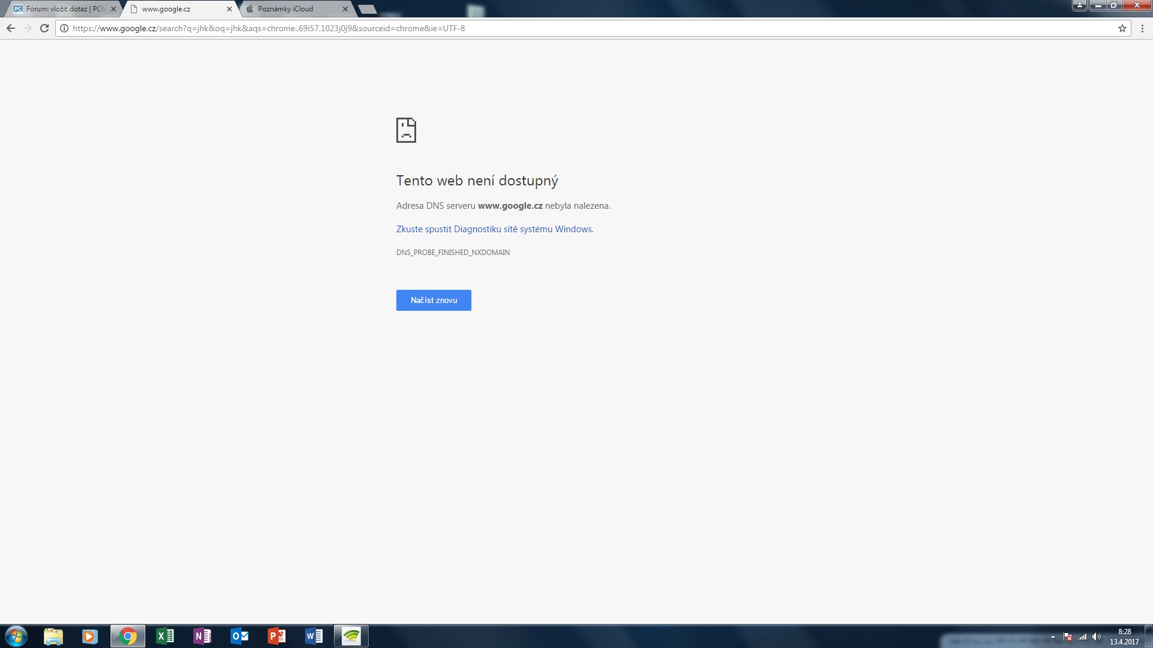Bookmark this page with the star icon

click(x=1122, y=28)
